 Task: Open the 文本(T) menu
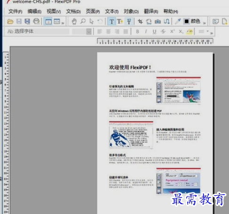click(111, 11)
